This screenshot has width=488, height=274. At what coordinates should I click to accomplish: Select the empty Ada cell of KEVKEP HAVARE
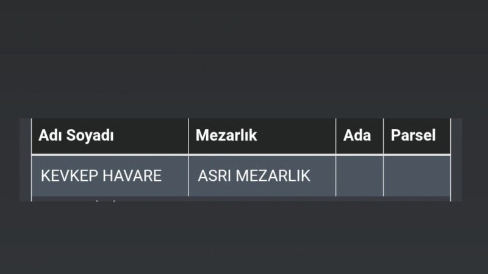359,176
